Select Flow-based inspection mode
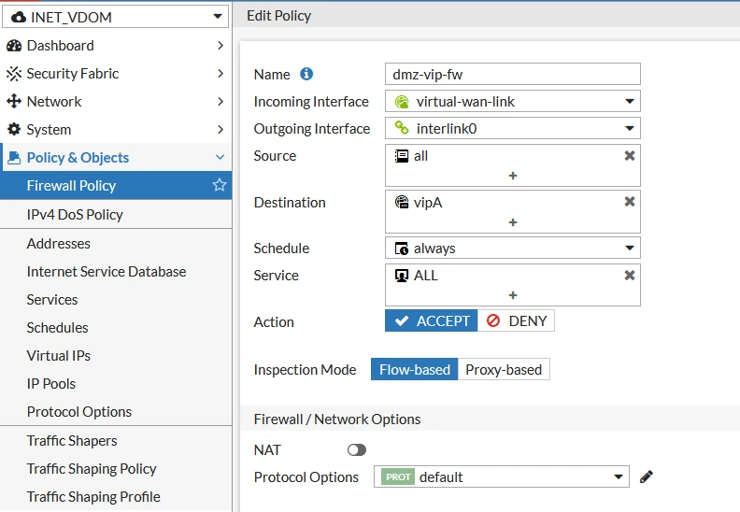The width and height of the screenshot is (740, 512). [414, 369]
